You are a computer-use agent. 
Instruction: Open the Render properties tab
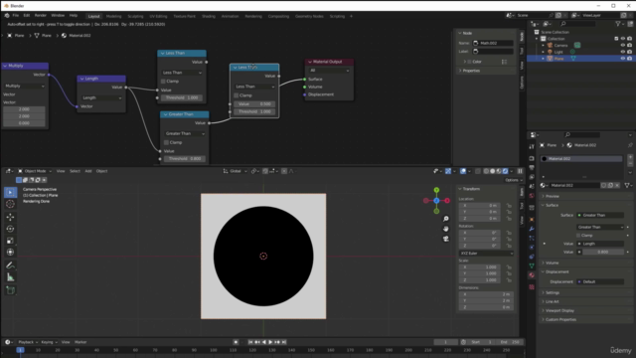point(532,158)
